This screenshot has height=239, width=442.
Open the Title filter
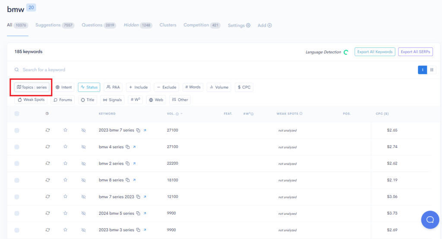pyautogui.click(x=87, y=100)
